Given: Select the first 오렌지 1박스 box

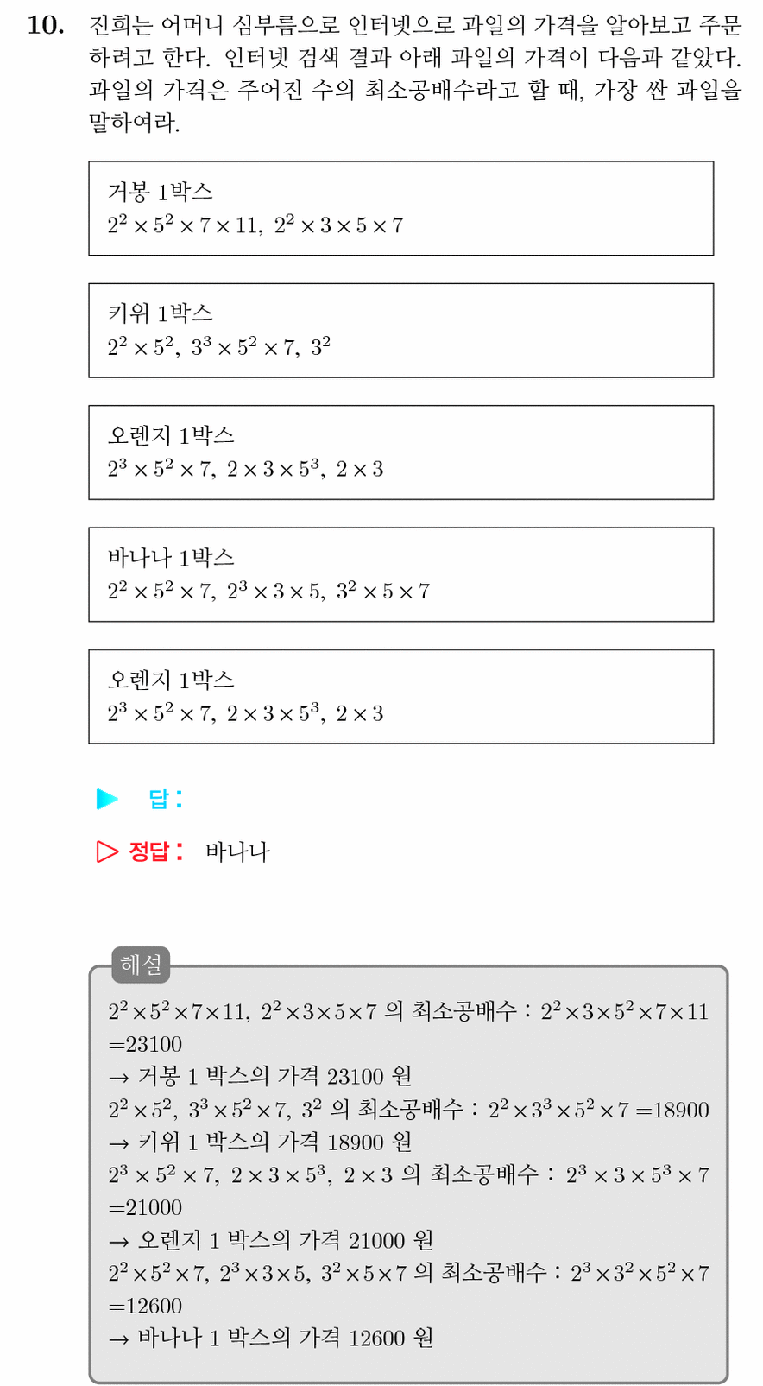Looking at the screenshot, I should click(x=401, y=453).
